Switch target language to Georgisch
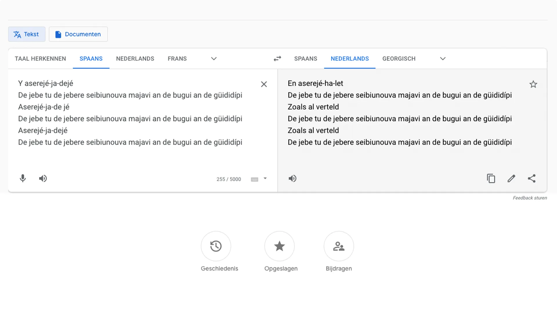 click(399, 59)
